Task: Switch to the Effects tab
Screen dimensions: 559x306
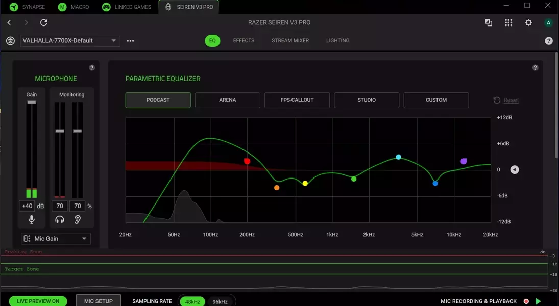Action: [x=244, y=41]
